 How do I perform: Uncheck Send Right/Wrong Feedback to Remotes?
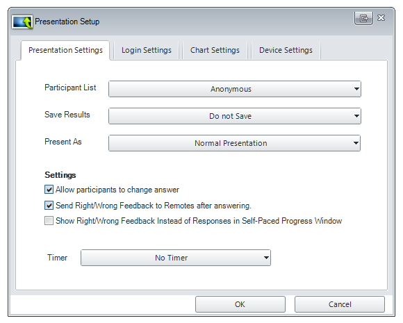[49, 206]
